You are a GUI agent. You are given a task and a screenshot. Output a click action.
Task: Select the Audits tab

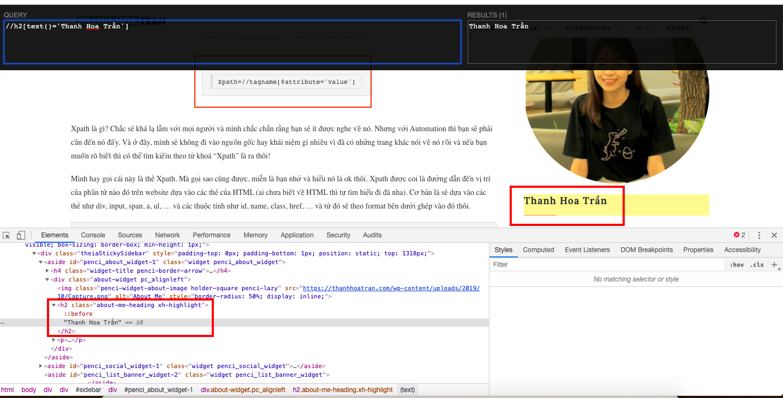click(372, 235)
